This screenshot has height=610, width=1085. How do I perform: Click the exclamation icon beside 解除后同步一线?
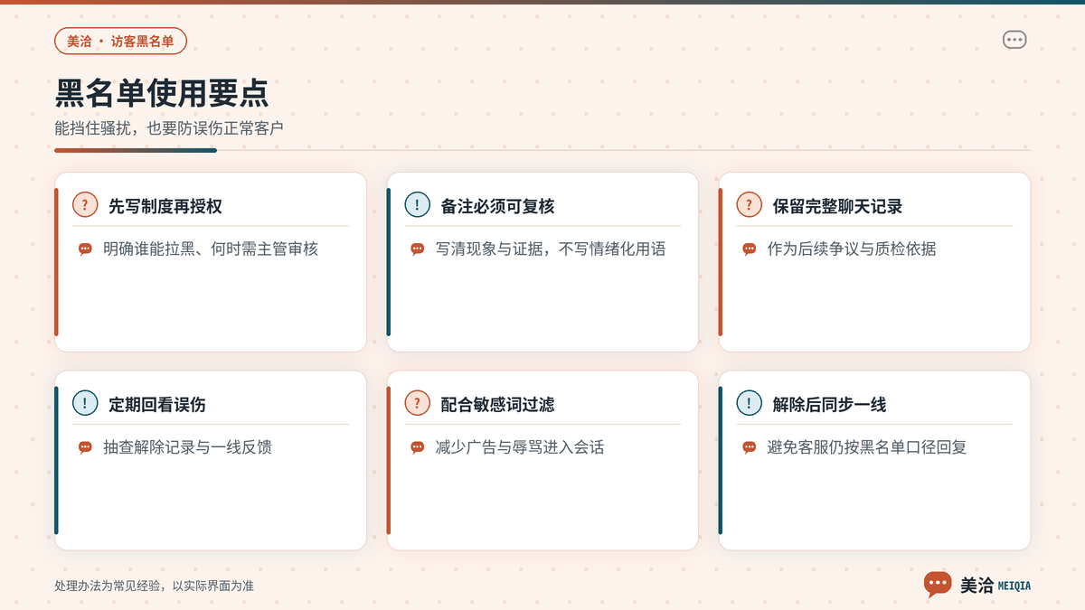click(749, 403)
